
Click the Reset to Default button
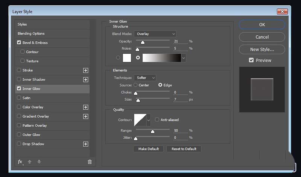(184, 149)
